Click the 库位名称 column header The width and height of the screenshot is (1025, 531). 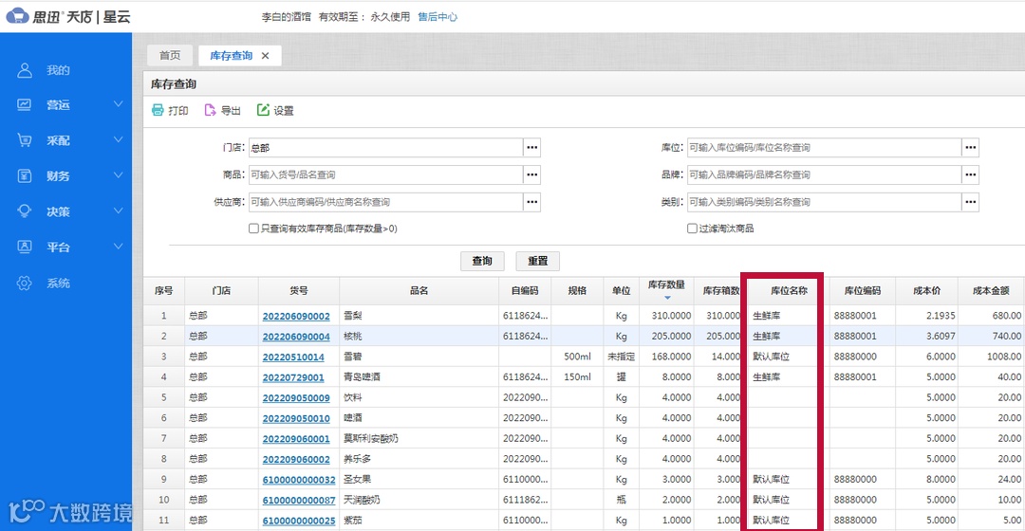coord(789,291)
